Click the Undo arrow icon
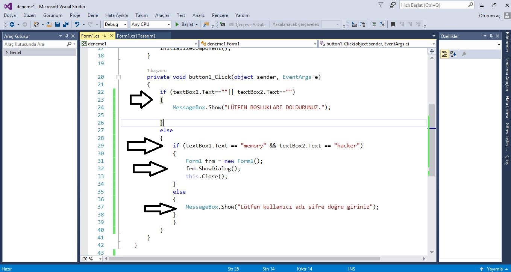511x272 pixels. click(77, 24)
